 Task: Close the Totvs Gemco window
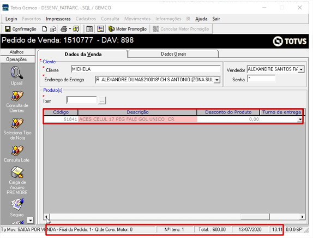pyautogui.click(x=299, y=8)
